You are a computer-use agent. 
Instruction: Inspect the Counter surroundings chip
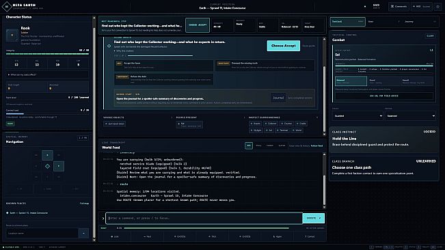pos(286,124)
